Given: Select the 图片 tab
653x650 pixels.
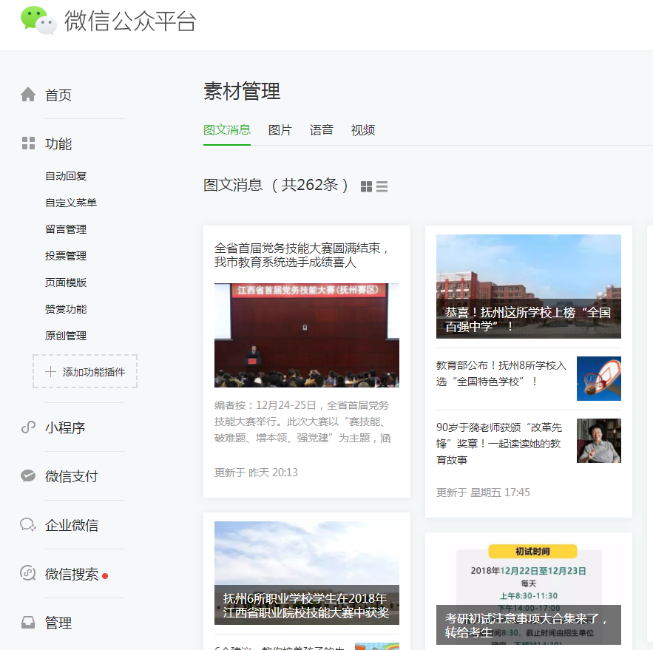Looking at the screenshot, I should pyautogui.click(x=280, y=130).
